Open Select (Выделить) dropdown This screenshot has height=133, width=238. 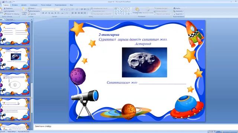[178, 14]
